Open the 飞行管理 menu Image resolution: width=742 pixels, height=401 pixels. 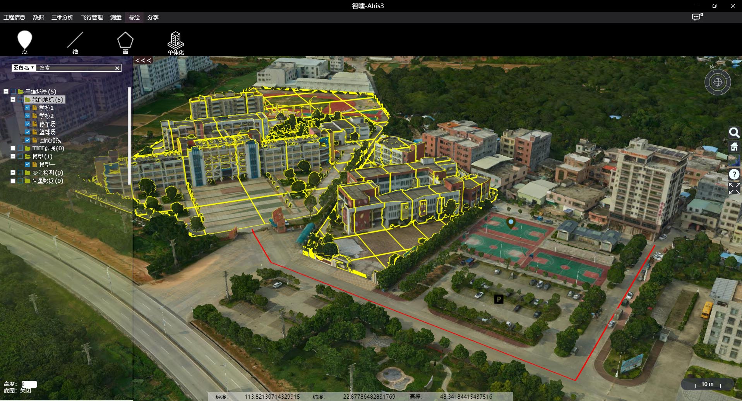pos(92,17)
